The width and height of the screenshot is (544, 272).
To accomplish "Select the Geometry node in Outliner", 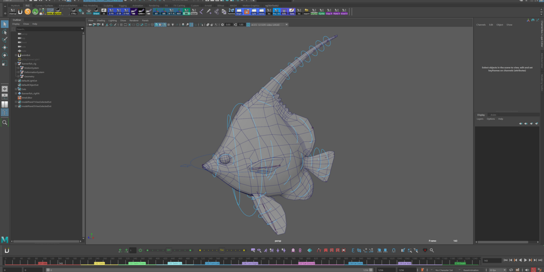I will coord(29,76).
